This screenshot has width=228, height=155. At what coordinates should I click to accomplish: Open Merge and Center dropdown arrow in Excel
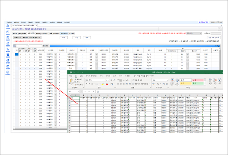click(149, 84)
